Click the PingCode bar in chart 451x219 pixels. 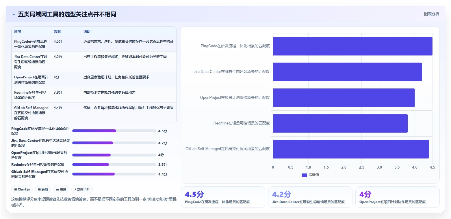[x=352, y=46]
